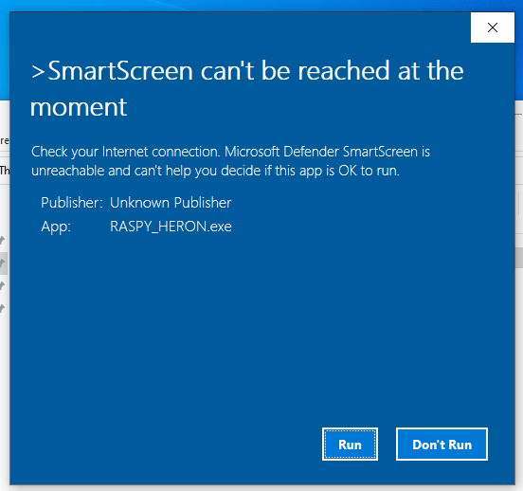
Task: Click the word moment in the heading
Action: (79, 107)
